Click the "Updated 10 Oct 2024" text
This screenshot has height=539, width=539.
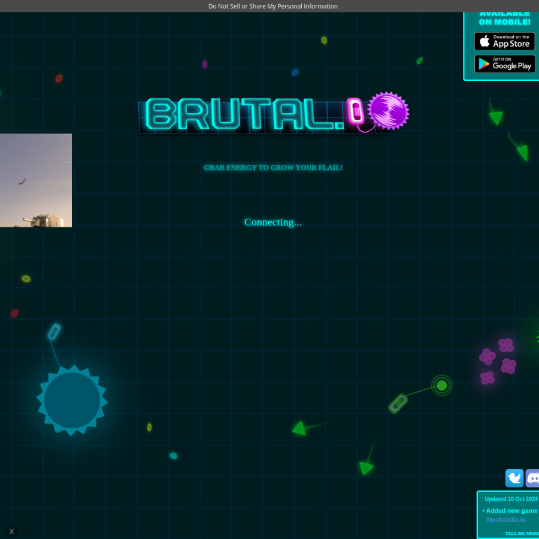coord(511,499)
